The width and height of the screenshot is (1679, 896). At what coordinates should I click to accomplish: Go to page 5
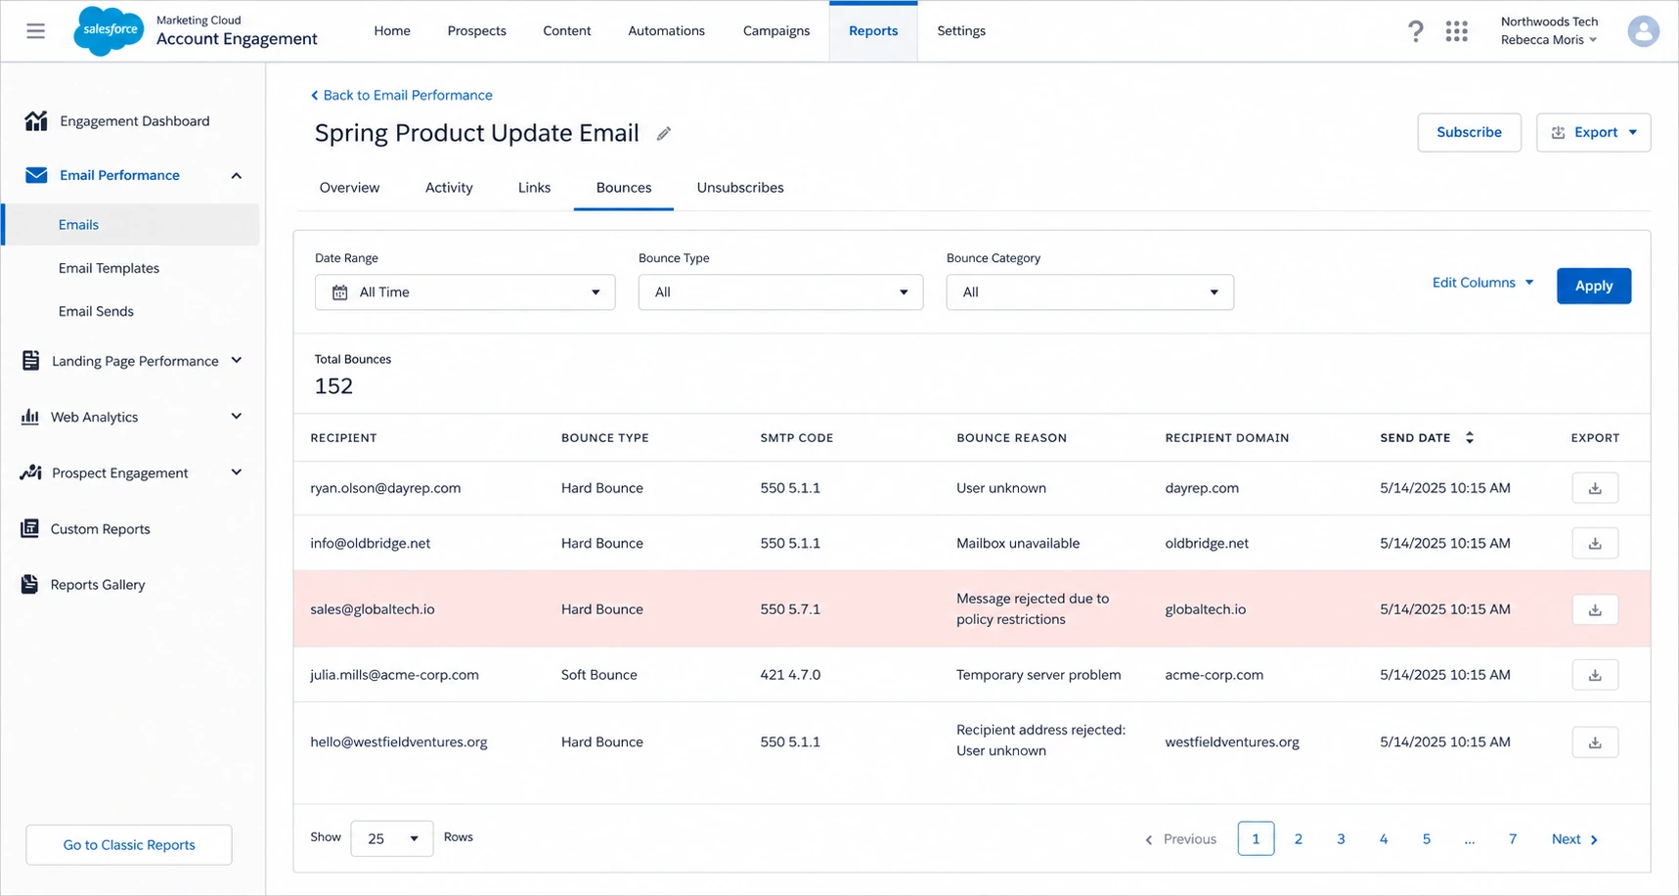point(1426,839)
